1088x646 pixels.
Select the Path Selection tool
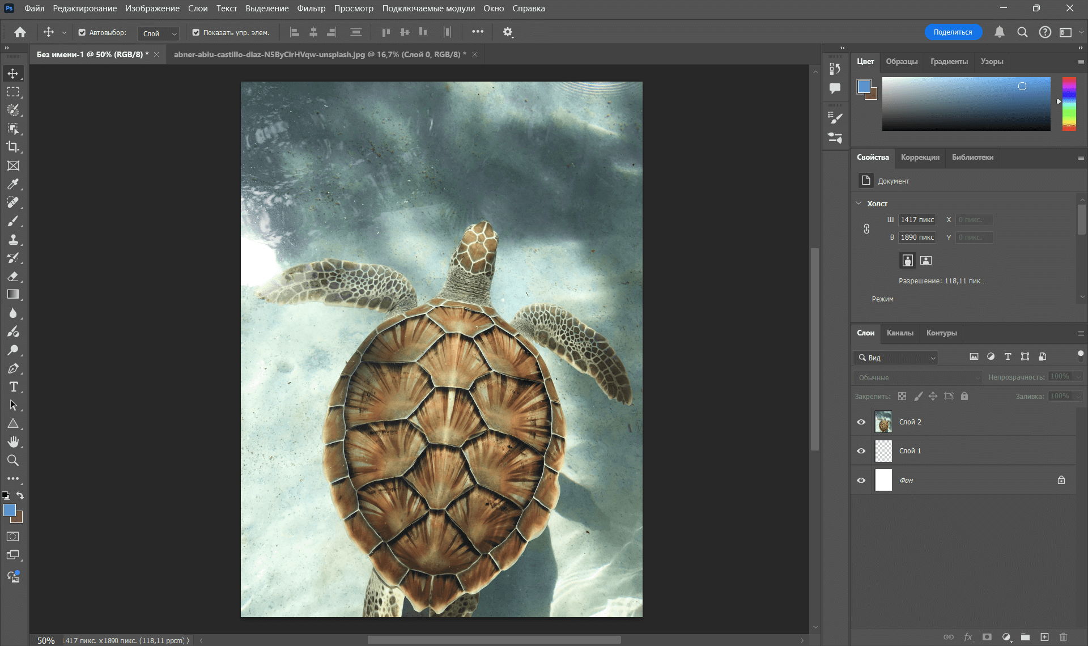click(x=13, y=405)
